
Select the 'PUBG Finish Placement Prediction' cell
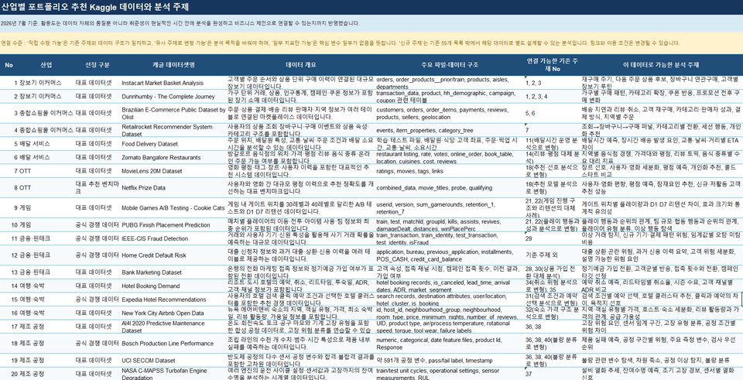tap(166, 225)
